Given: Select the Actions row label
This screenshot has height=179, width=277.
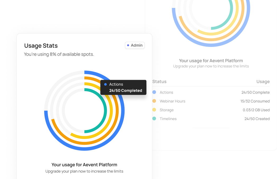Looking at the screenshot, I should pos(167,92).
